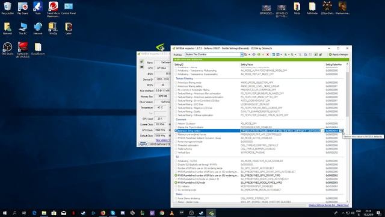The width and height of the screenshot is (385, 217).
Task: Collapse the Common section header
Action: (x=181, y=119)
